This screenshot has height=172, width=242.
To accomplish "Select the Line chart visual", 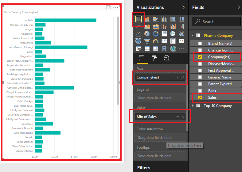I will pyautogui.click(x=139, y=27).
